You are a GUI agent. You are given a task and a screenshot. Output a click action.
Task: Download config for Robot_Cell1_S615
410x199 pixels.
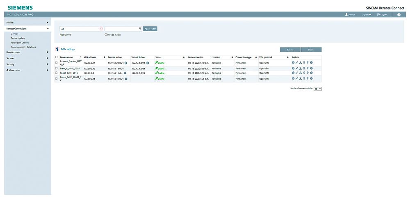301,73
